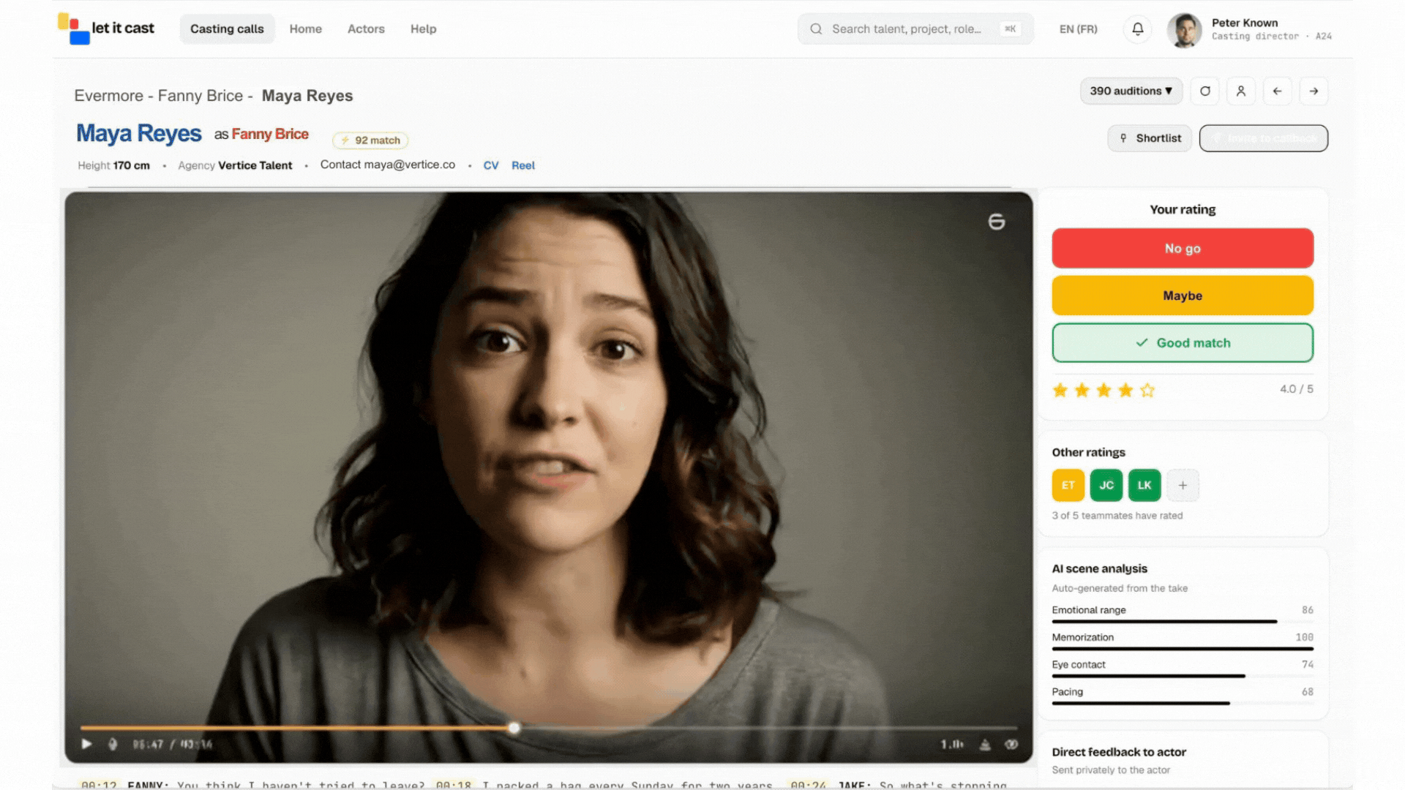Screen dimensions: 1405x790
Task: Click the AI scene analysis heading
Action: [x=1099, y=568]
